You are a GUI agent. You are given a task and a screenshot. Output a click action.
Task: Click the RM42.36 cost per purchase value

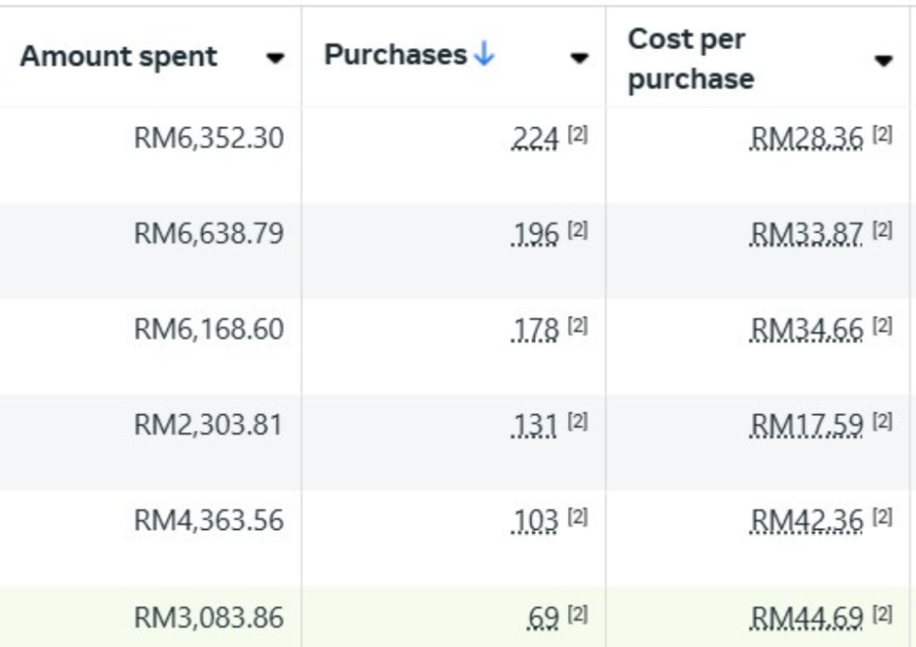point(807,521)
